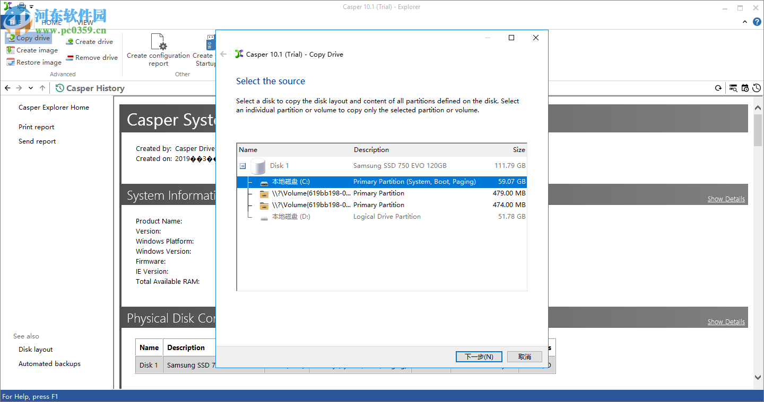This screenshot has height=402, width=764.
Task: Refresh the explorer view
Action: pos(718,88)
